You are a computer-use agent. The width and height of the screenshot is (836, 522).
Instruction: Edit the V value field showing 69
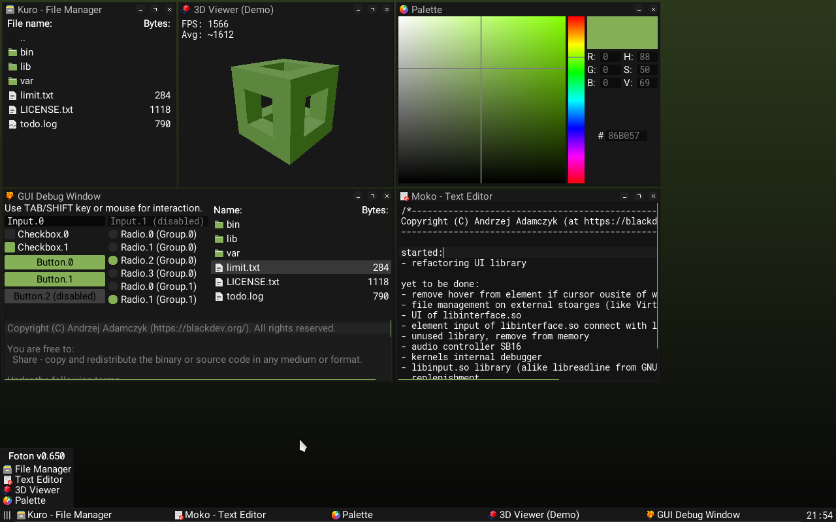(x=647, y=83)
